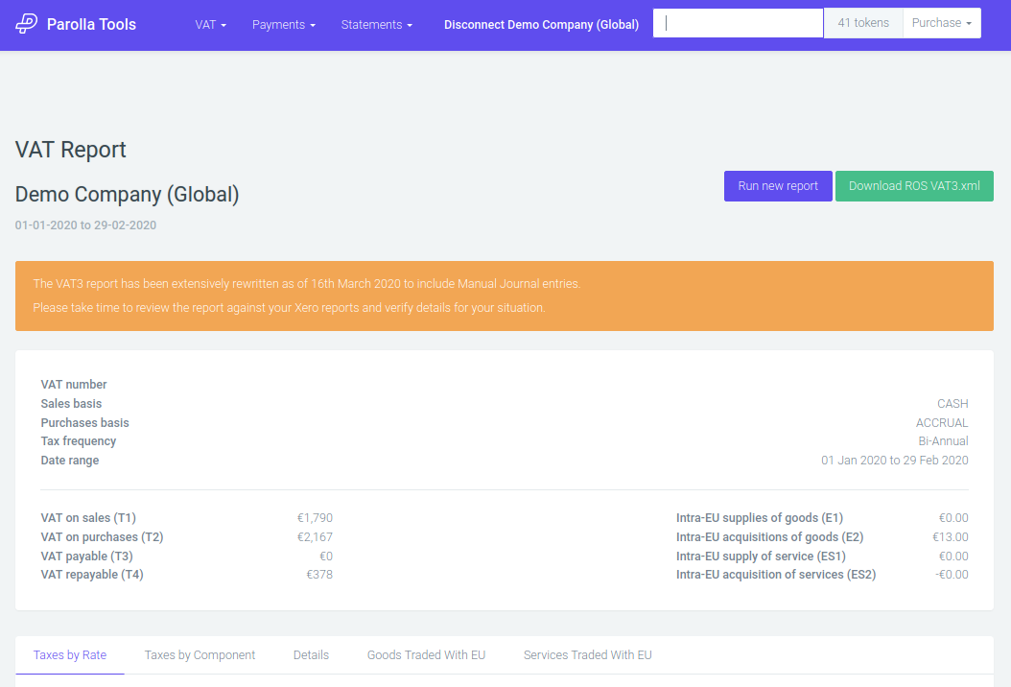Open the VAT dropdown menu
The width and height of the screenshot is (1011, 687).
pyautogui.click(x=210, y=24)
